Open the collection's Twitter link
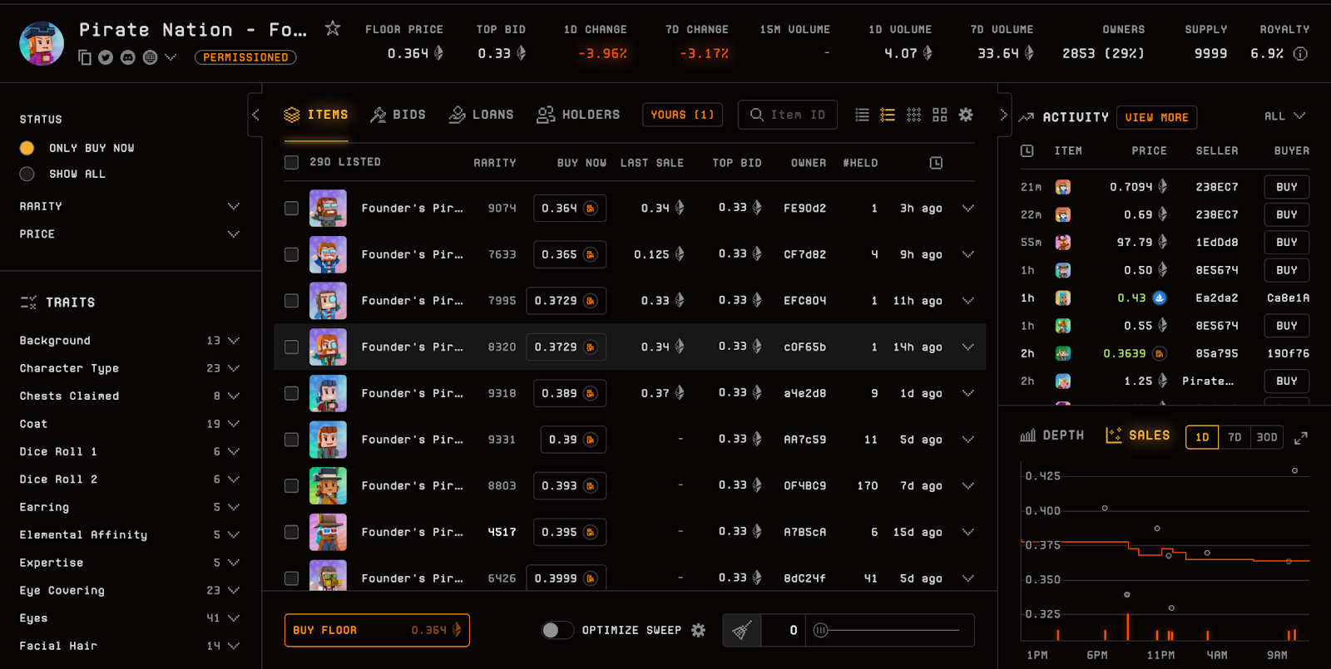The width and height of the screenshot is (1331, 669). [x=106, y=57]
